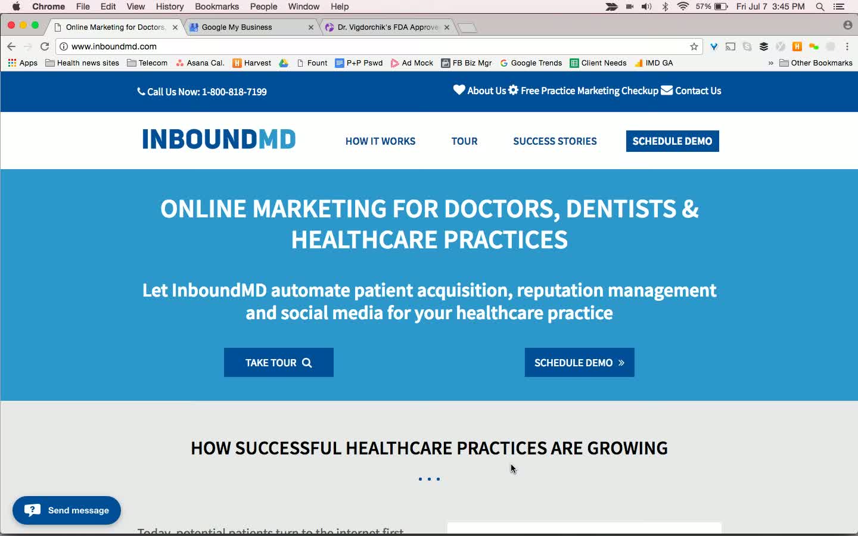This screenshot has height=536, width=858.
Task: Open Free Practice Marketing Checkup link
Action: point(583,91)
